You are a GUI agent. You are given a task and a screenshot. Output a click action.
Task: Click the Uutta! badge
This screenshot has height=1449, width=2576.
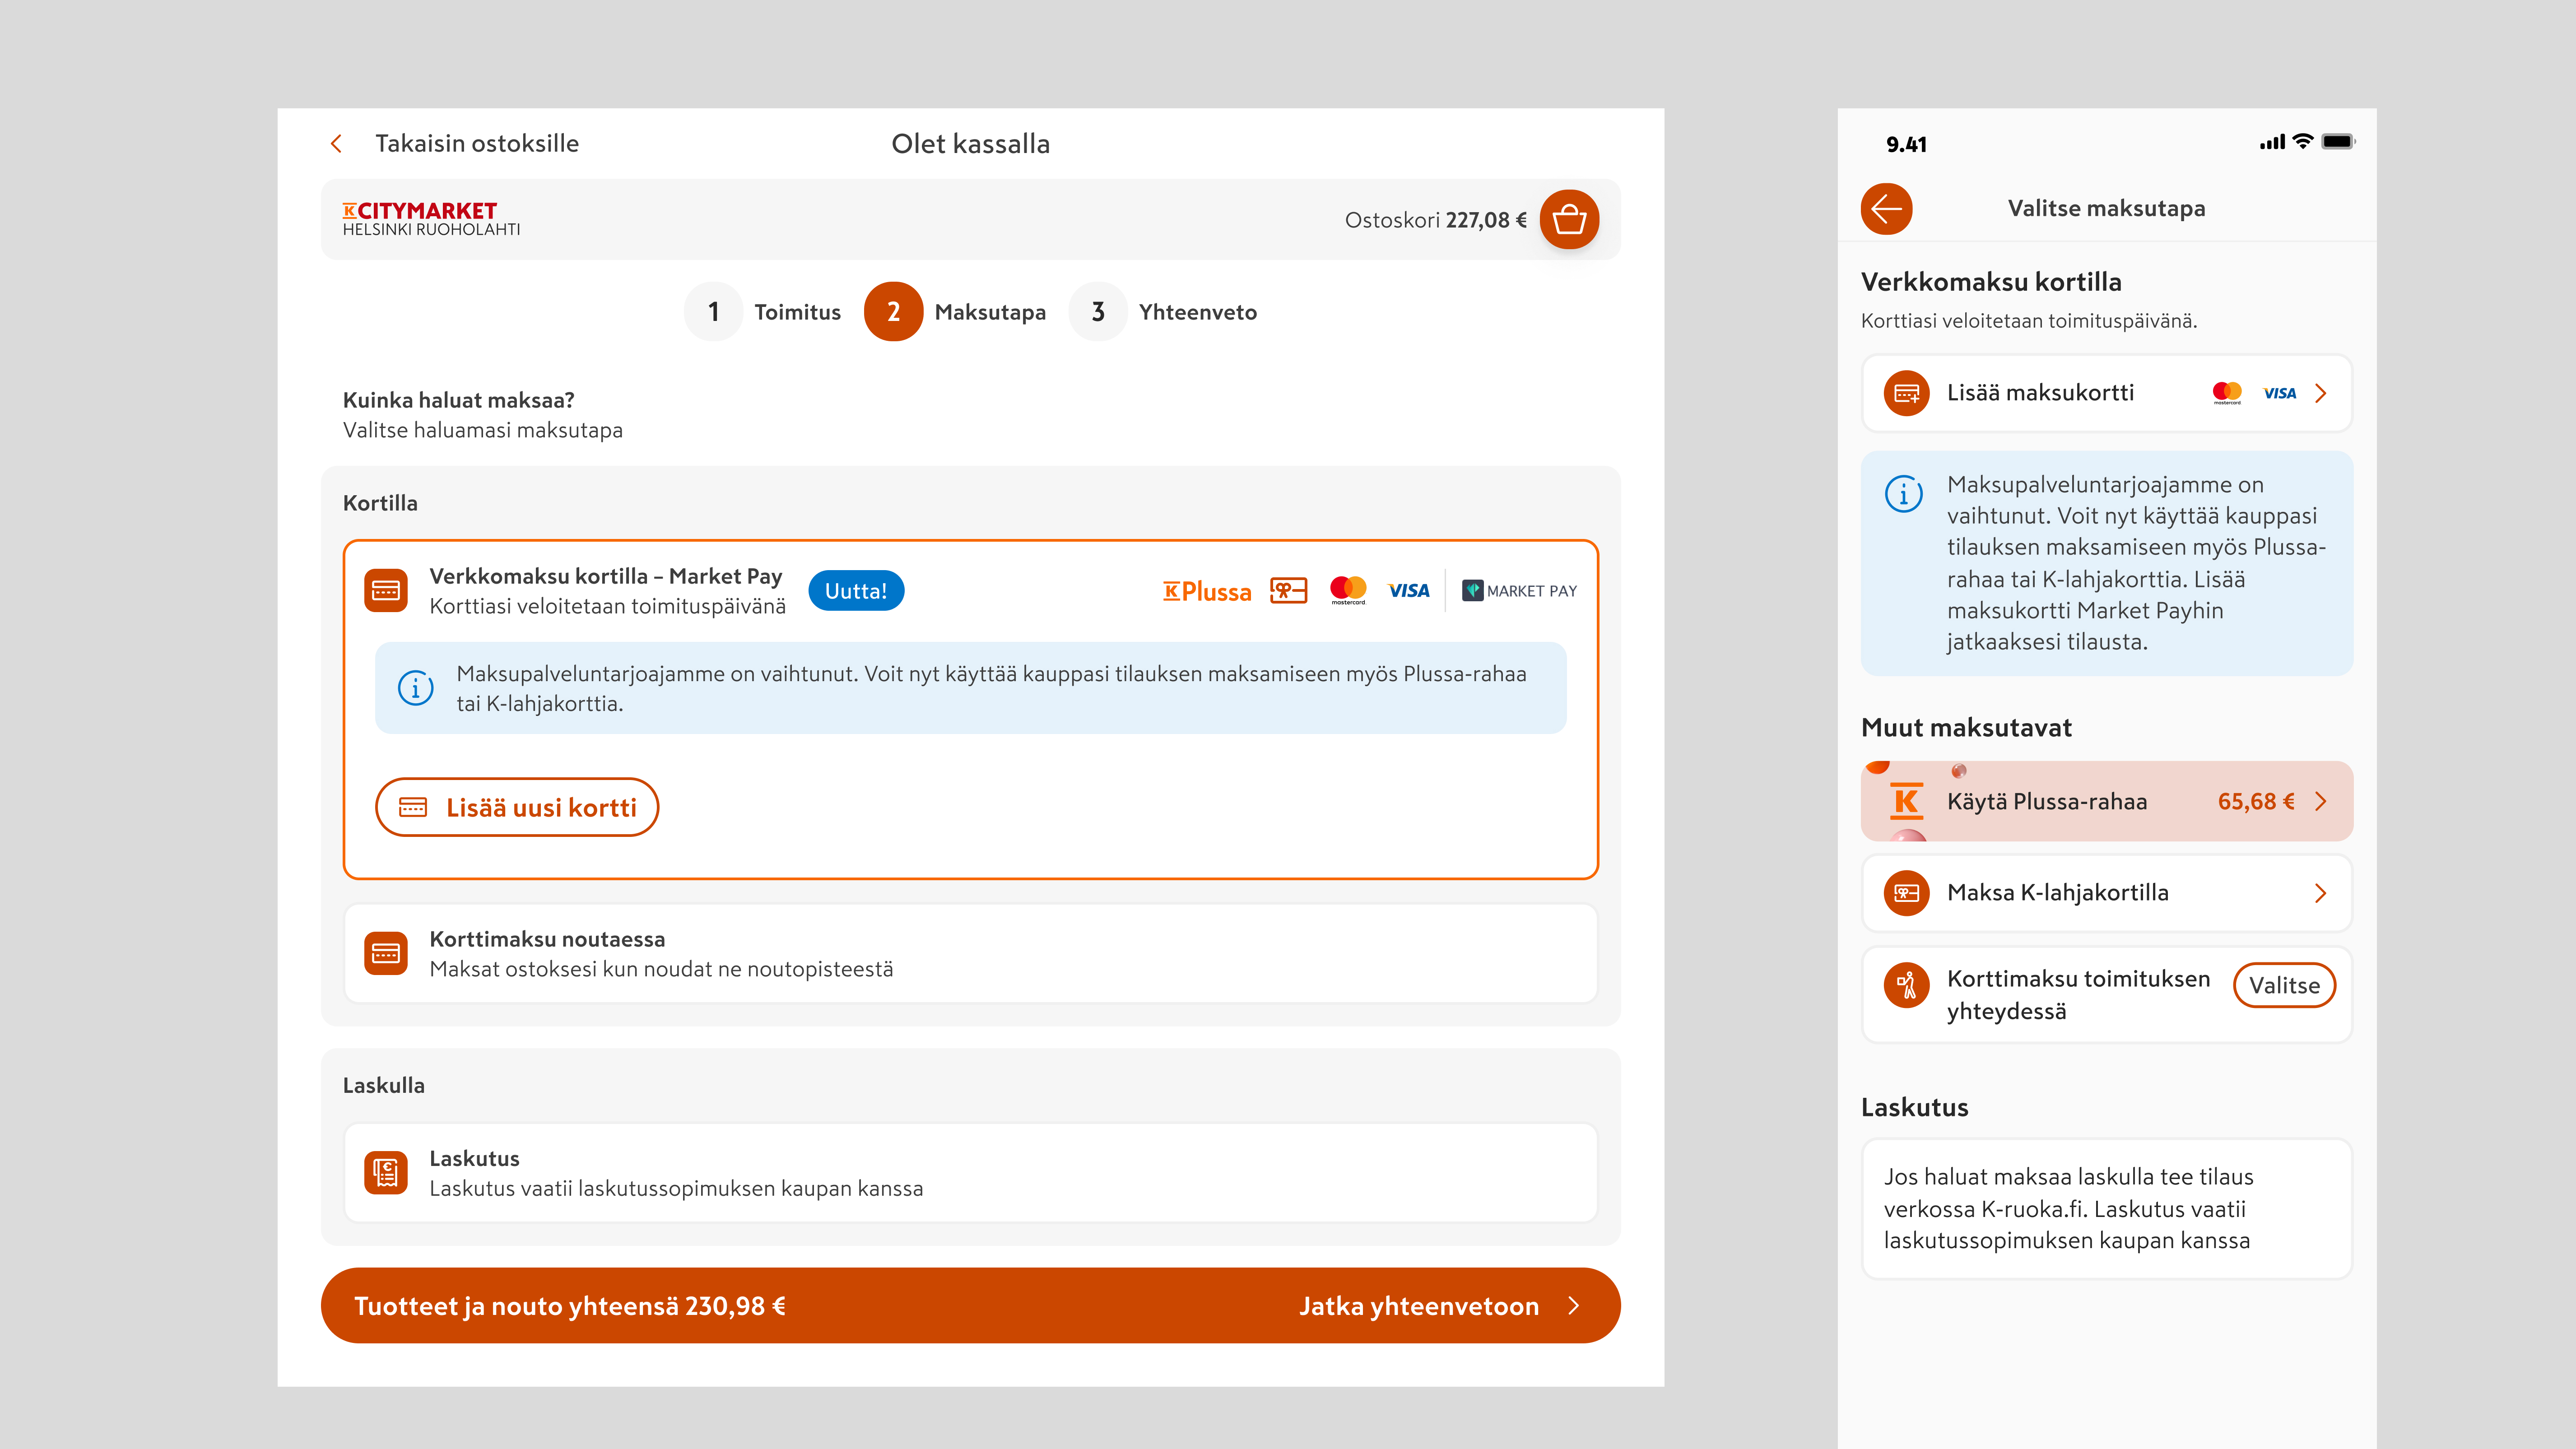(856, 591)
